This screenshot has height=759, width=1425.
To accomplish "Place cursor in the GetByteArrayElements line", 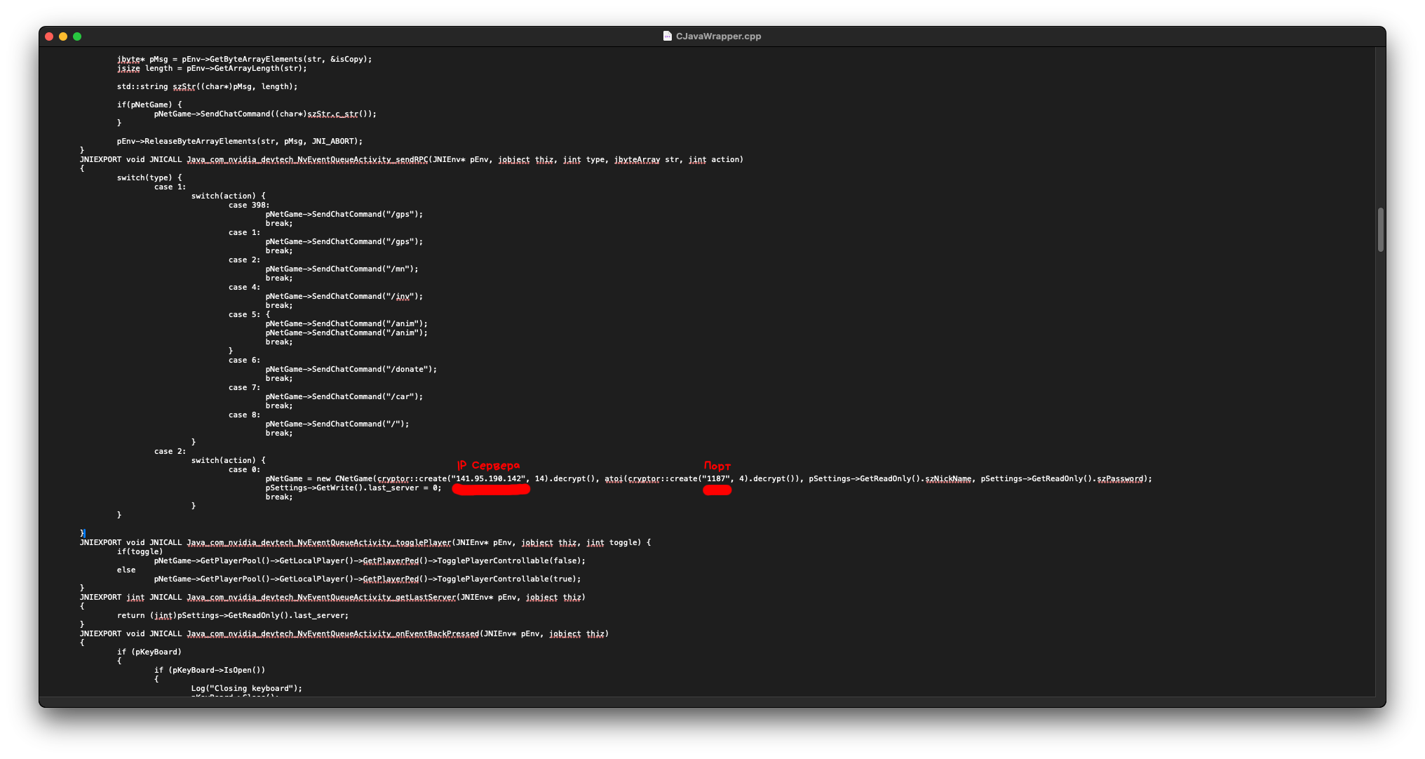I will point(244,59).
